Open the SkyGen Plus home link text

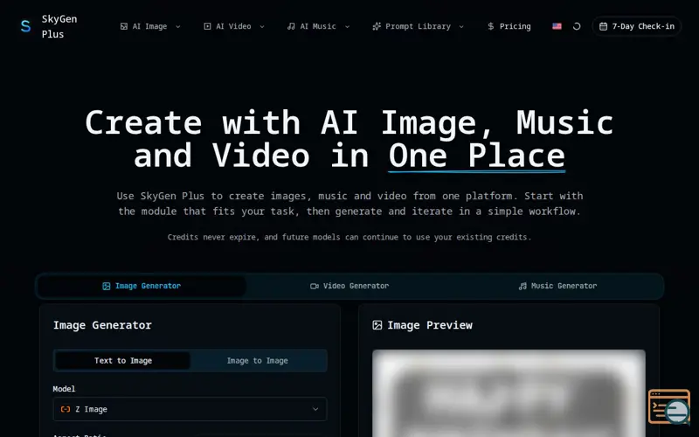(x=59, y=26)
